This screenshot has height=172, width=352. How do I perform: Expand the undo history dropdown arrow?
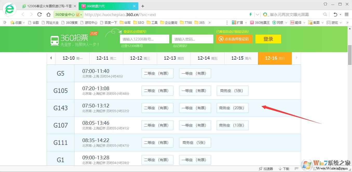click(340, 15)
